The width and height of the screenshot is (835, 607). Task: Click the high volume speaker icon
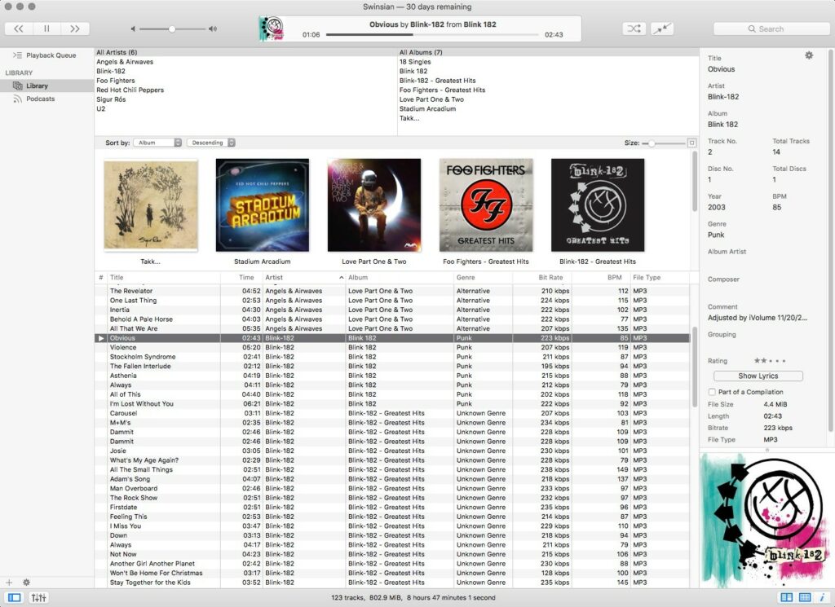point(213,29)
